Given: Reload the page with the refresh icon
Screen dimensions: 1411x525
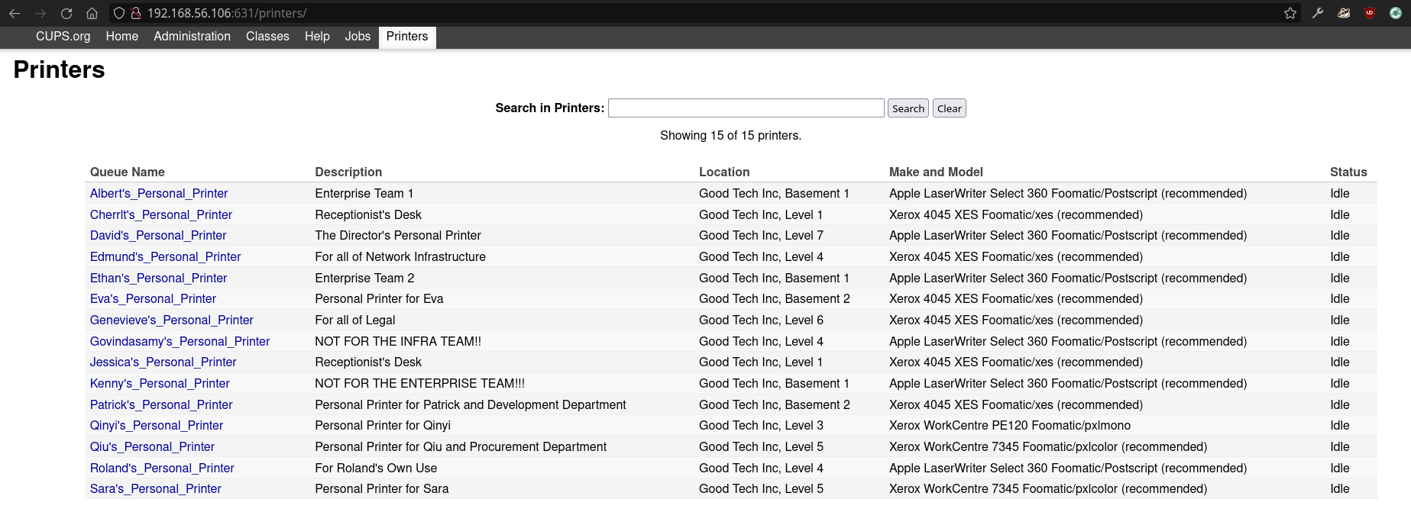Looking at the screenshot, I should (x=66, y=13).
